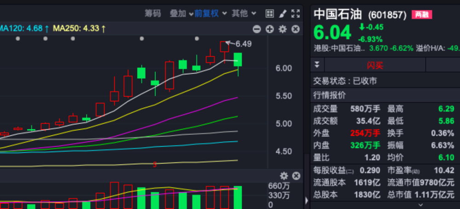This screenshot has width=460, height=209.
Task: Click the last green volume bar
Action: point(238,197)
